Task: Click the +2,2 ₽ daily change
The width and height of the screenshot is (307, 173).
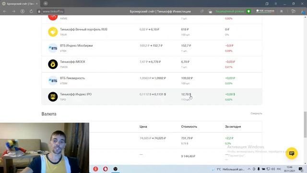Action: coord(229,138)
